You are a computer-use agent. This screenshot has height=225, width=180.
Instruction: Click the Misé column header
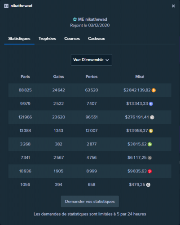(x=140, y=76)
